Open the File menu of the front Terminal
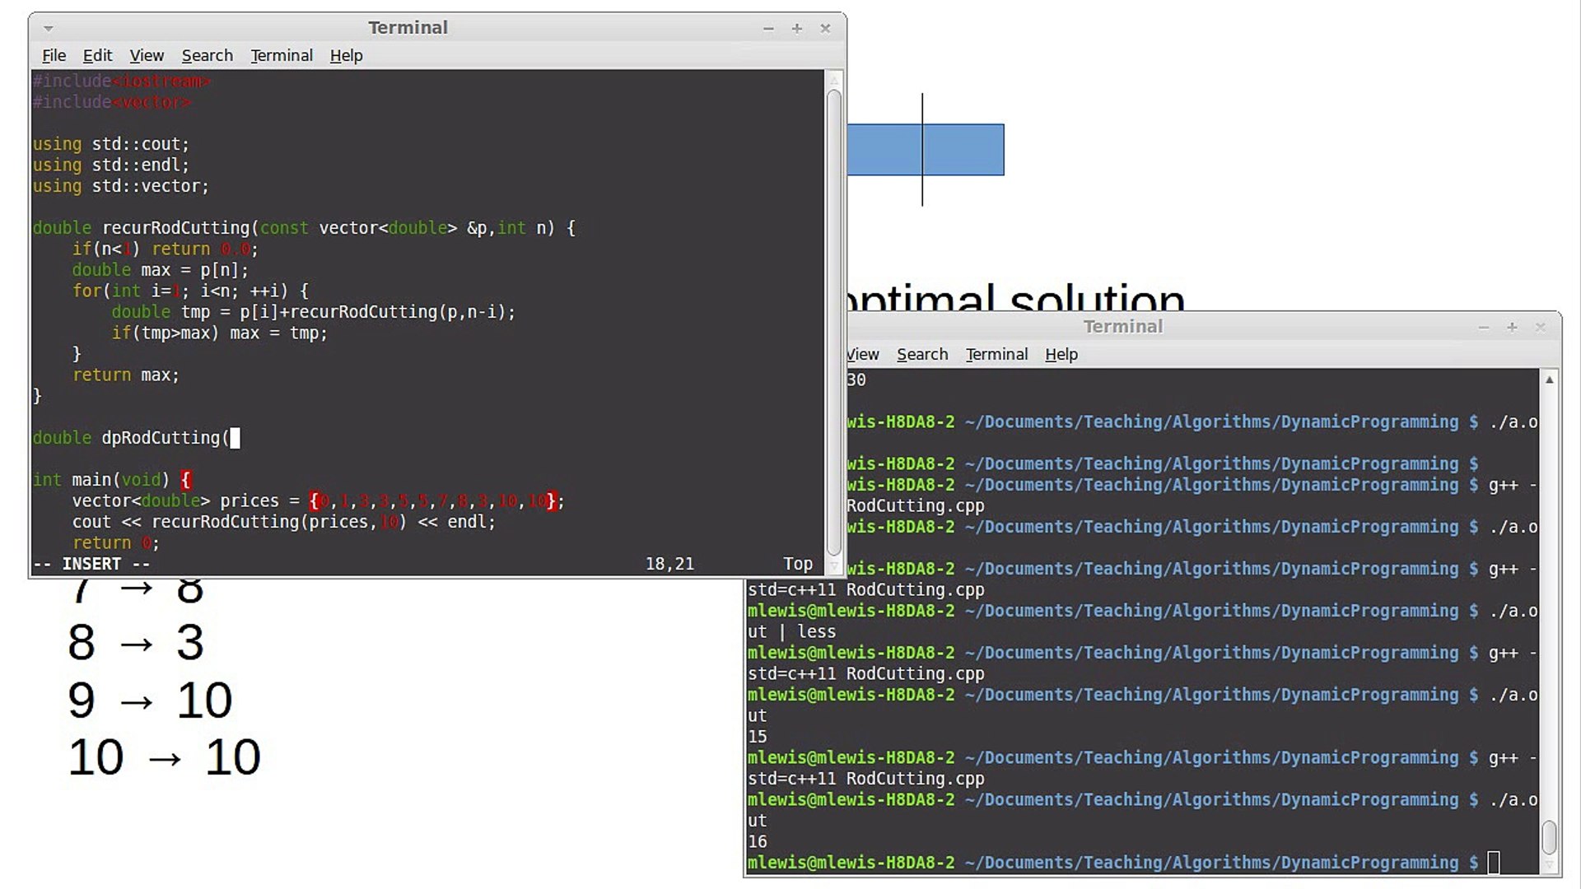The width and height of the screenshot is (1581, 889). point(54,55)
